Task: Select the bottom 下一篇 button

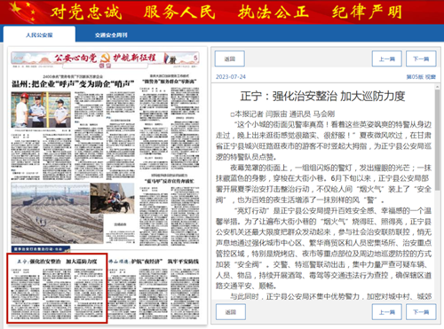Action: (x=421, y=312)
